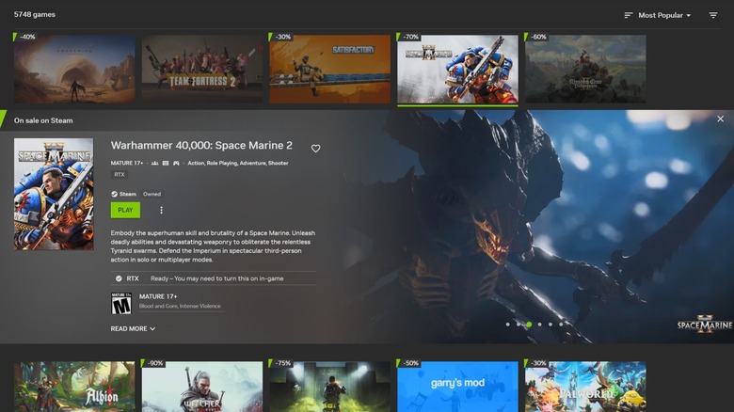Screen dimensions: 734x412
Task: Open the Team Fortress 2 game tile
Action: (x=202, y=69)
